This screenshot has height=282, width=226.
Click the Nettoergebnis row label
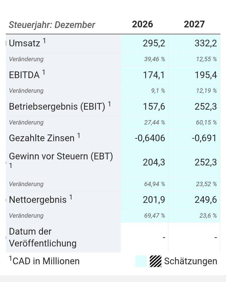click(x=38, y=200)
